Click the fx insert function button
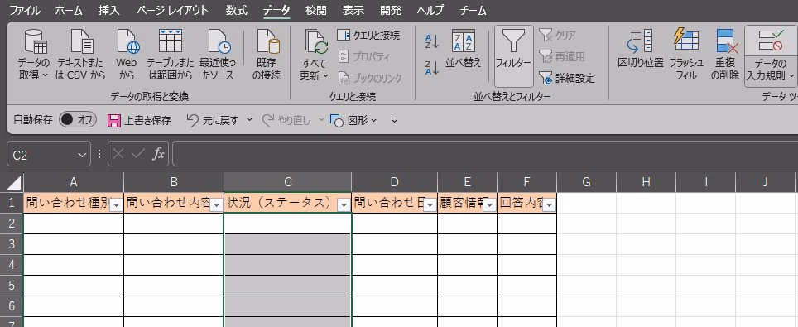798x327 pixels. [x=159, y=155]
